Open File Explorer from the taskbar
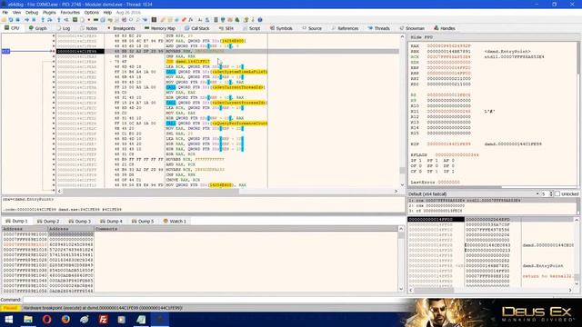 coord(28,319)
